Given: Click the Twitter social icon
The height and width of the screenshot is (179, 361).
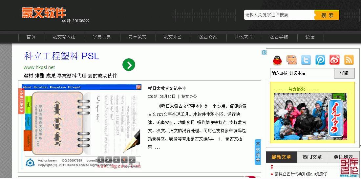Looking at the screenshot, I should [306, 60].
